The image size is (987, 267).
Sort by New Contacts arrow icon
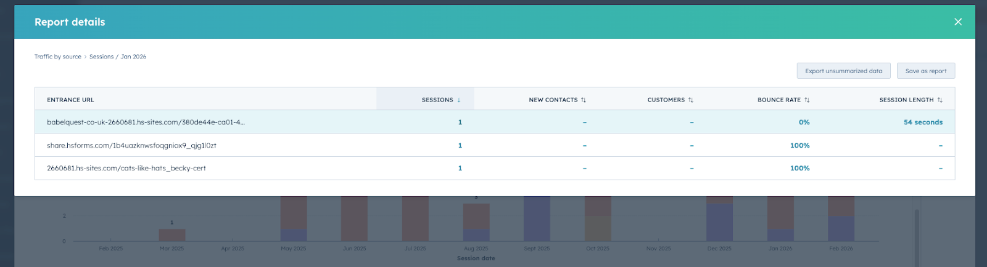click(x=584, y=100)
